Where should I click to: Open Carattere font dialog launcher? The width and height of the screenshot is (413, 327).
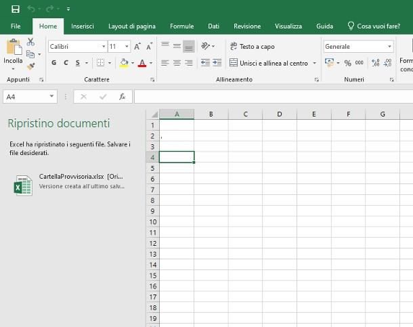tap(152, 80)
